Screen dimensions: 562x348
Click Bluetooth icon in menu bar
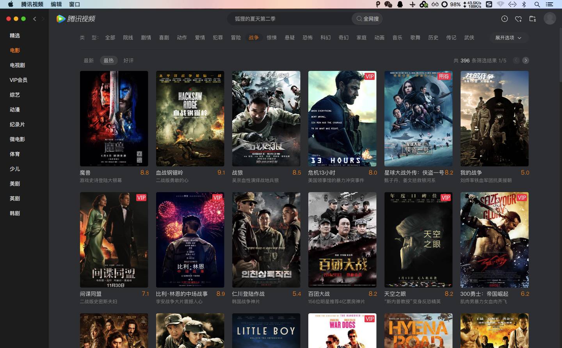click(524, 4)
